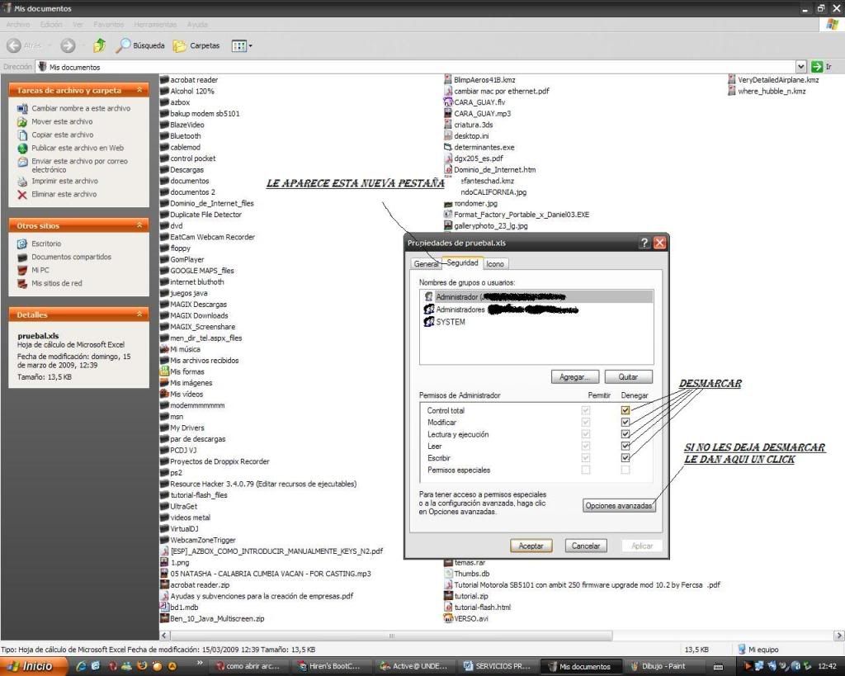
Task: Open the Edición menu
Action: 50,24
